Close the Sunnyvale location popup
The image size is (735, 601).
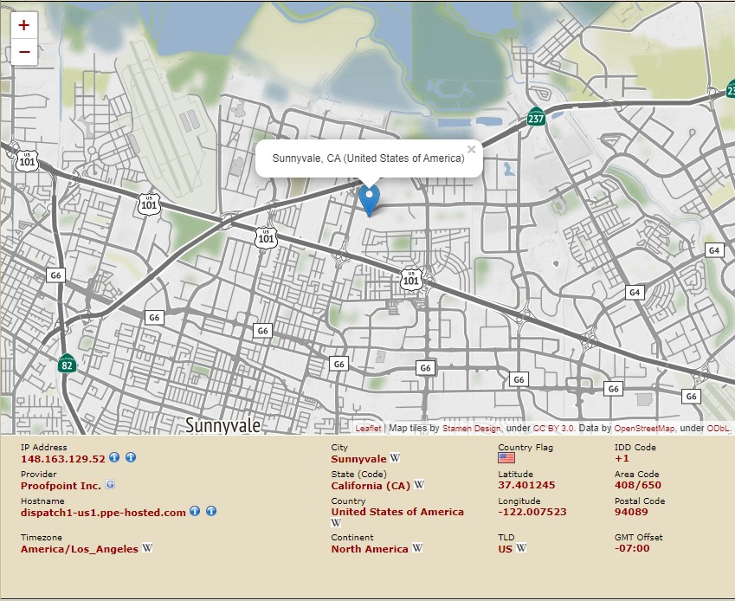point(471,150)
